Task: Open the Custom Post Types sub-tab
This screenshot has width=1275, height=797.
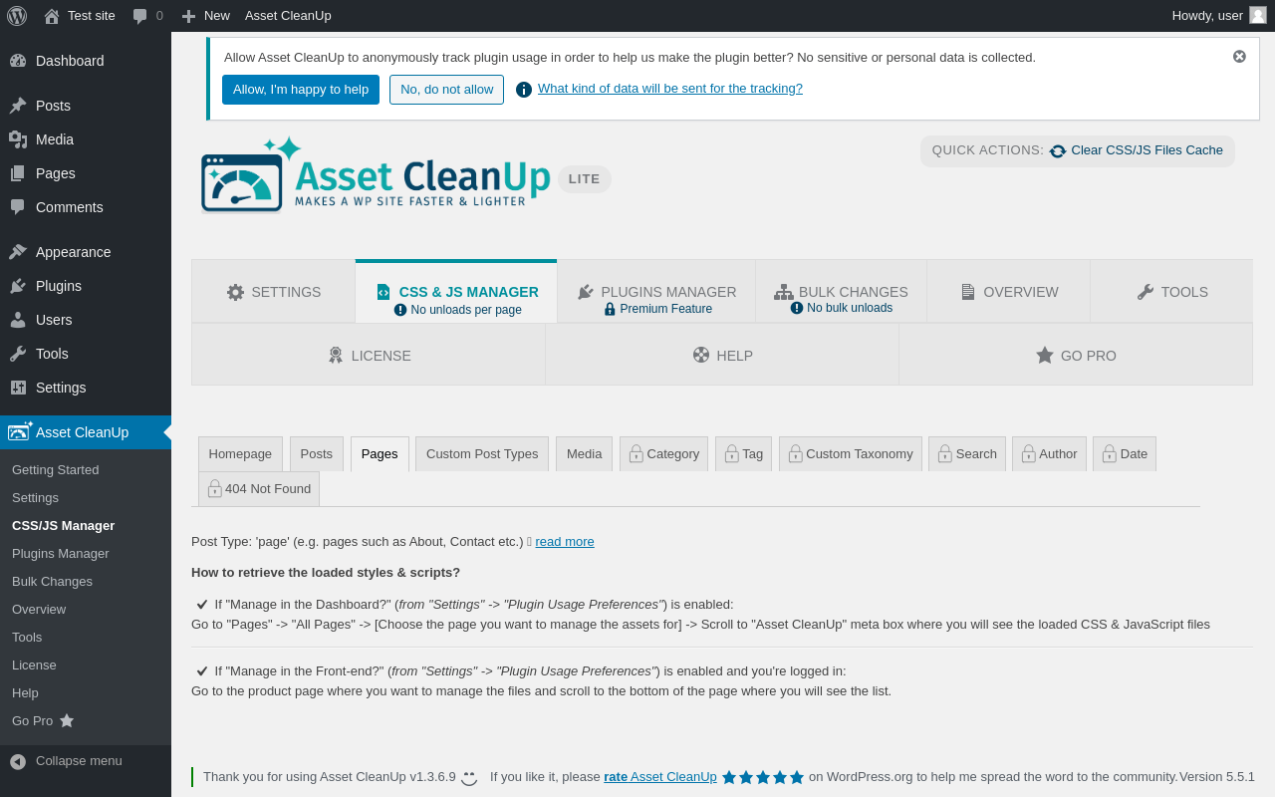Action: [482, 454]
